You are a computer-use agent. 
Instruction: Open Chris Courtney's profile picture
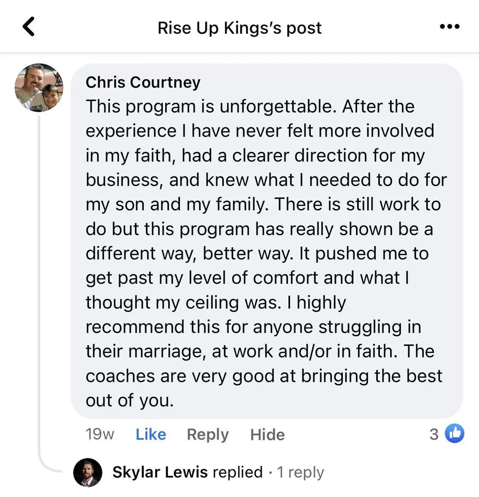point(39,88)
